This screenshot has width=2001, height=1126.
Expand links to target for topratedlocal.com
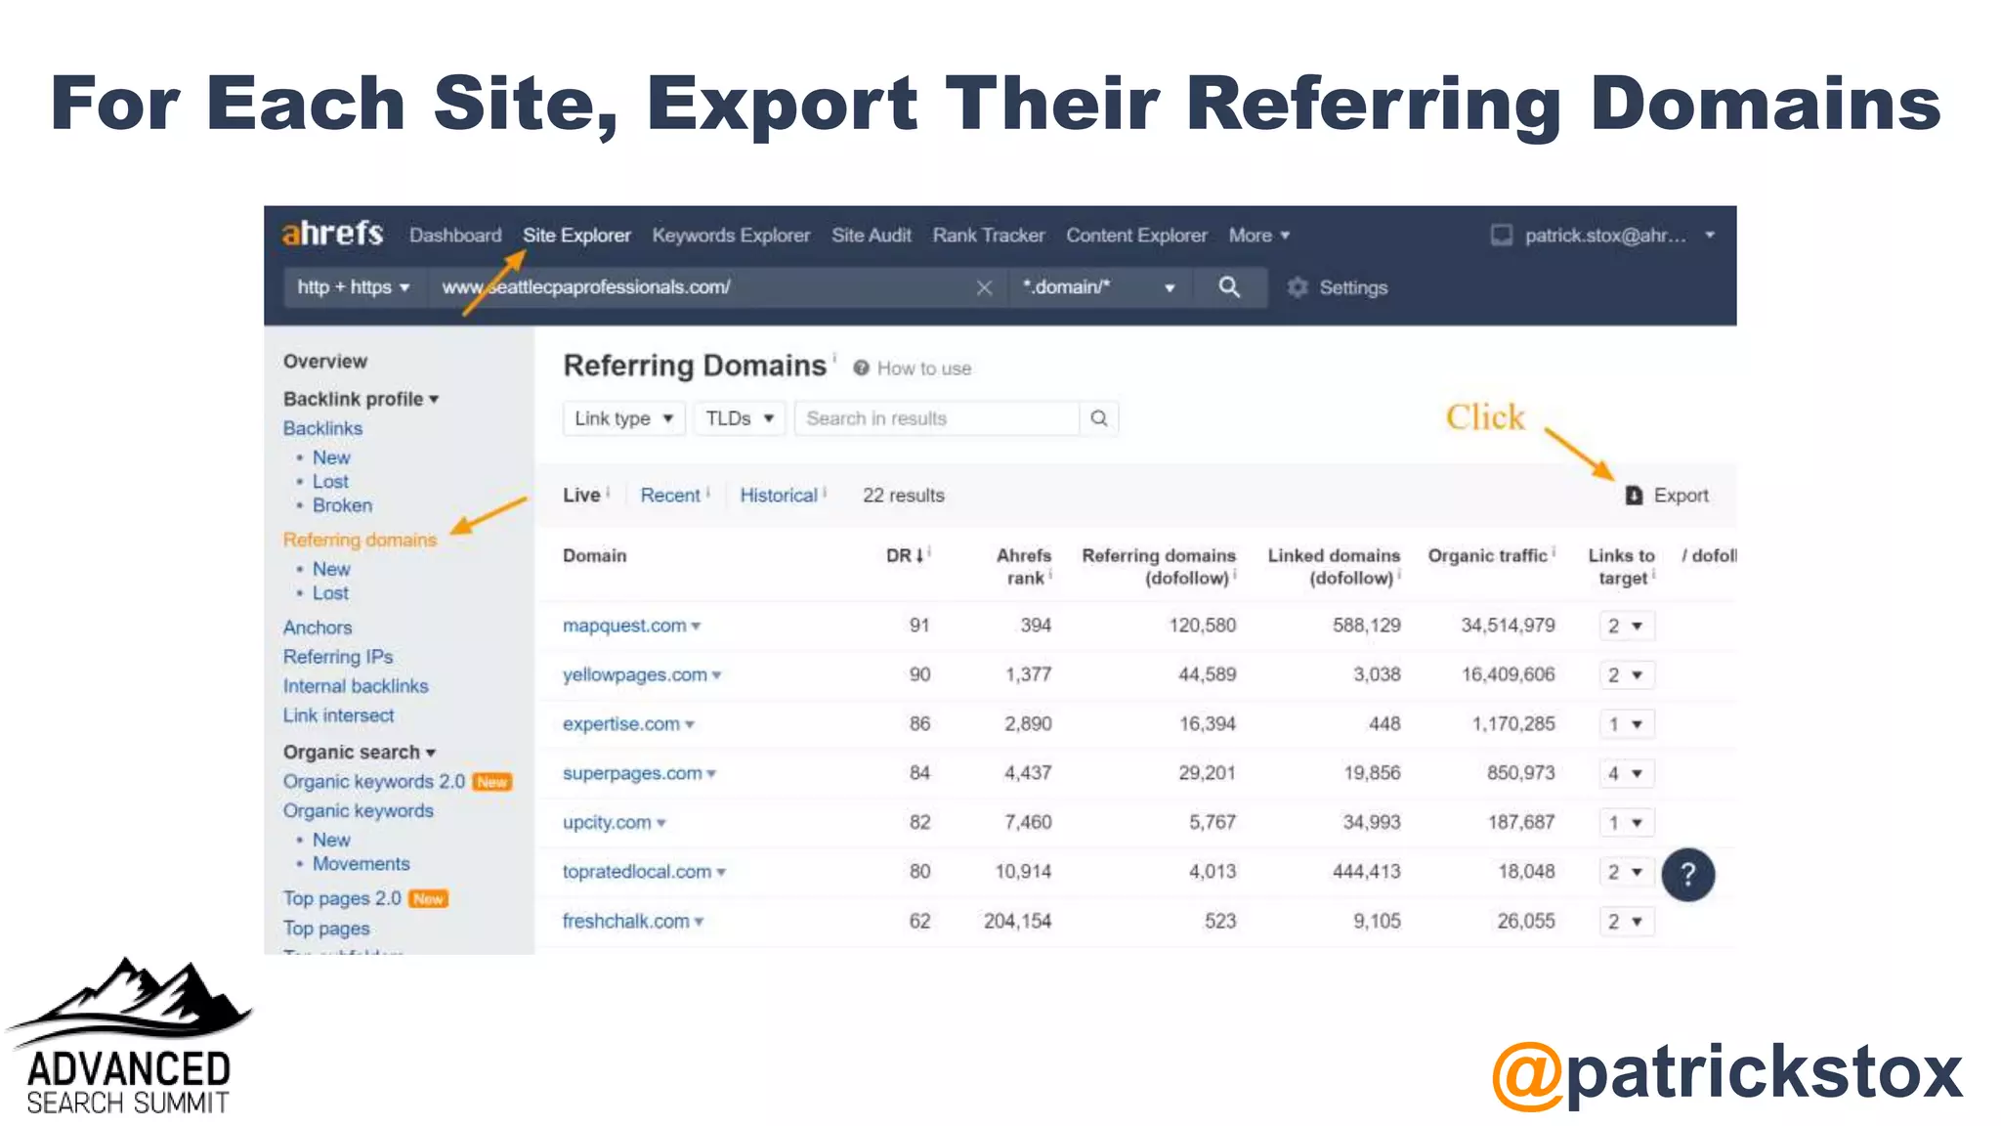[x=1627, y=872]
